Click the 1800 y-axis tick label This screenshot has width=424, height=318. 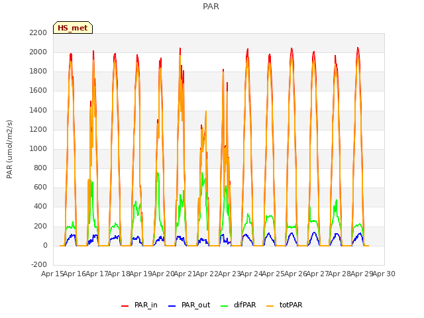tap(38, 71)
